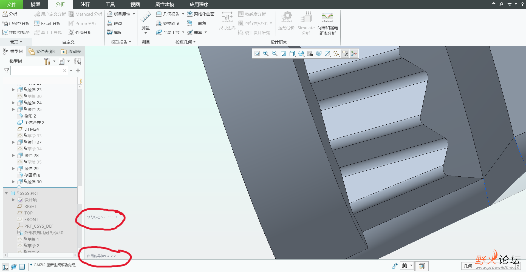Open the 文件 menu tab
The image size is (526, 272).
click(12, 5)
